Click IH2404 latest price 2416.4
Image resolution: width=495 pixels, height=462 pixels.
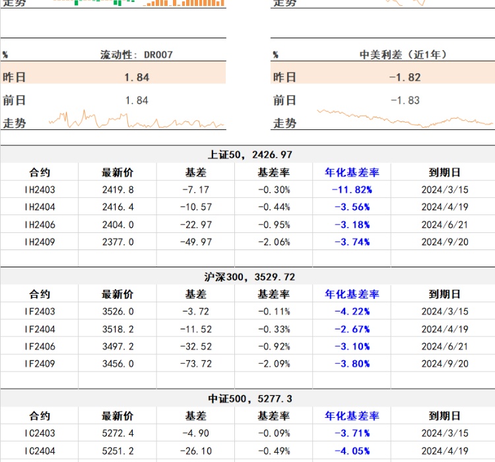click(117, 207)
